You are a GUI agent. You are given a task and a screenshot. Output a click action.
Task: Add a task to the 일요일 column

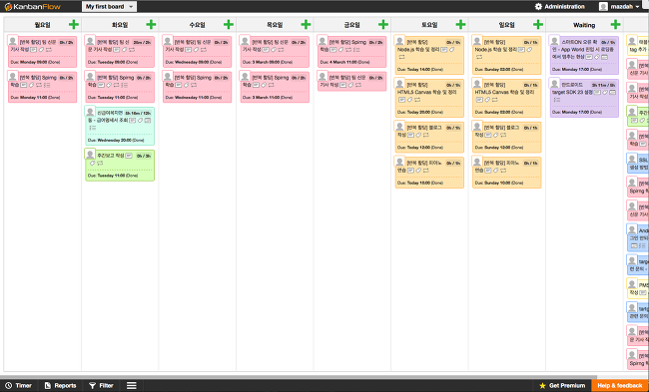click(538, 25)
